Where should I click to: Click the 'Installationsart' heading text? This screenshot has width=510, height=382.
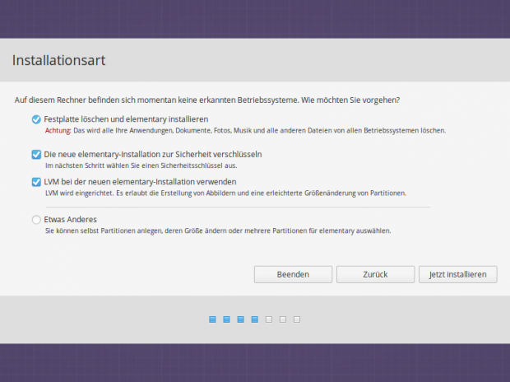click(59, 60)
